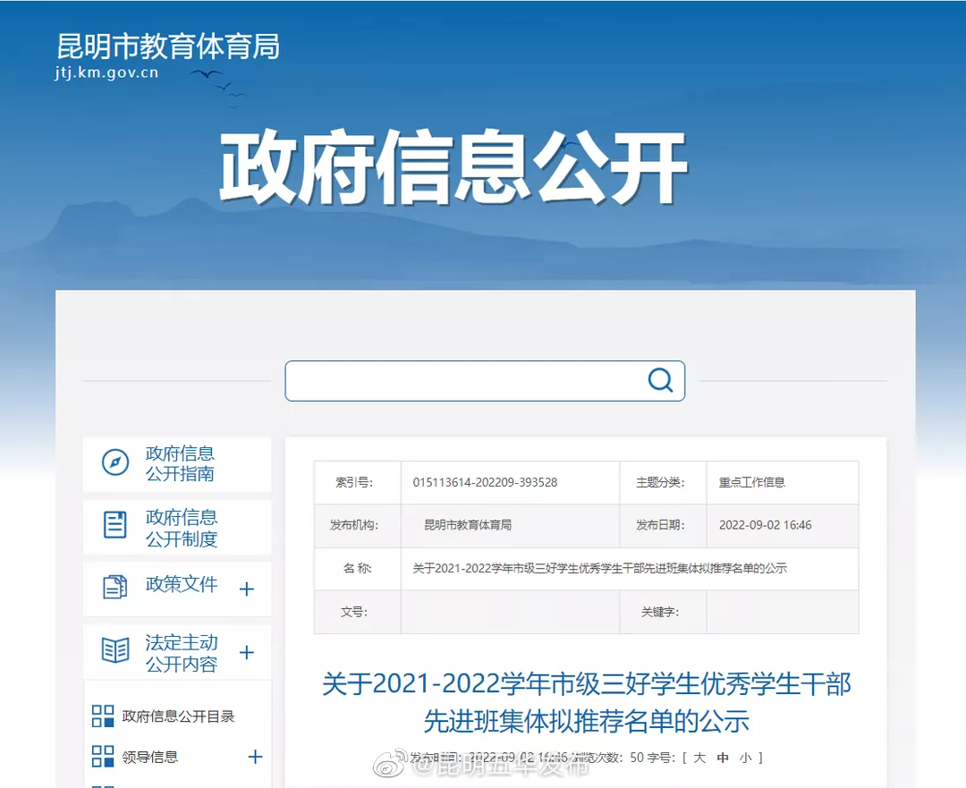
Task: Expand the 政策文件 section with its plus sign
Action: tap(246, 589)
